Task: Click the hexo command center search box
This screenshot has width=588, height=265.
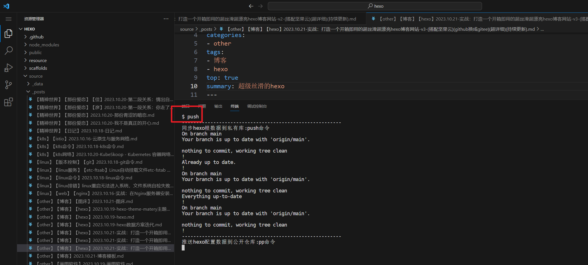Action: coord(375,6)
